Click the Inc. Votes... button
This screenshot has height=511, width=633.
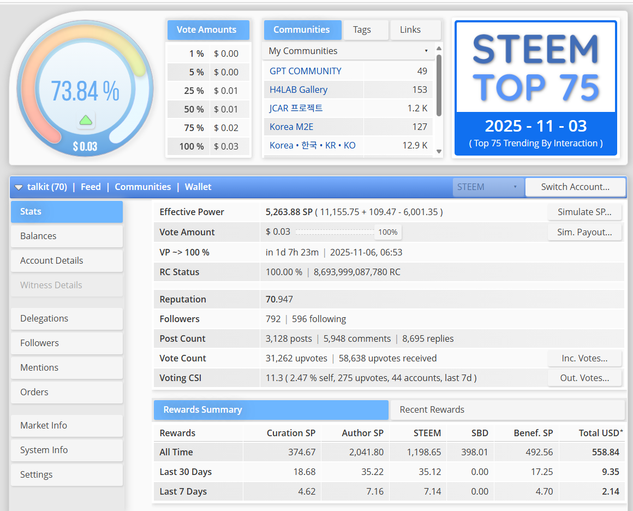[584, 358]
